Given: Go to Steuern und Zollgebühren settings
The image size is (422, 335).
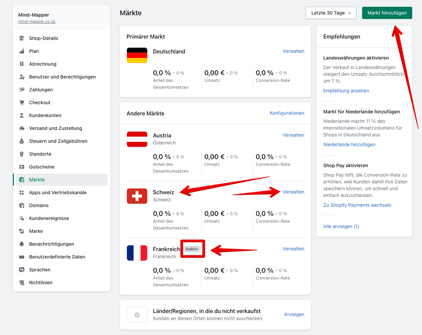Looking at the screenshot, I should pyautogui.click(x=58, y=141).
